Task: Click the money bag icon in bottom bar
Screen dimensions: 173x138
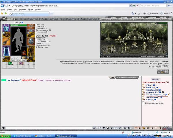Action: 140,128
